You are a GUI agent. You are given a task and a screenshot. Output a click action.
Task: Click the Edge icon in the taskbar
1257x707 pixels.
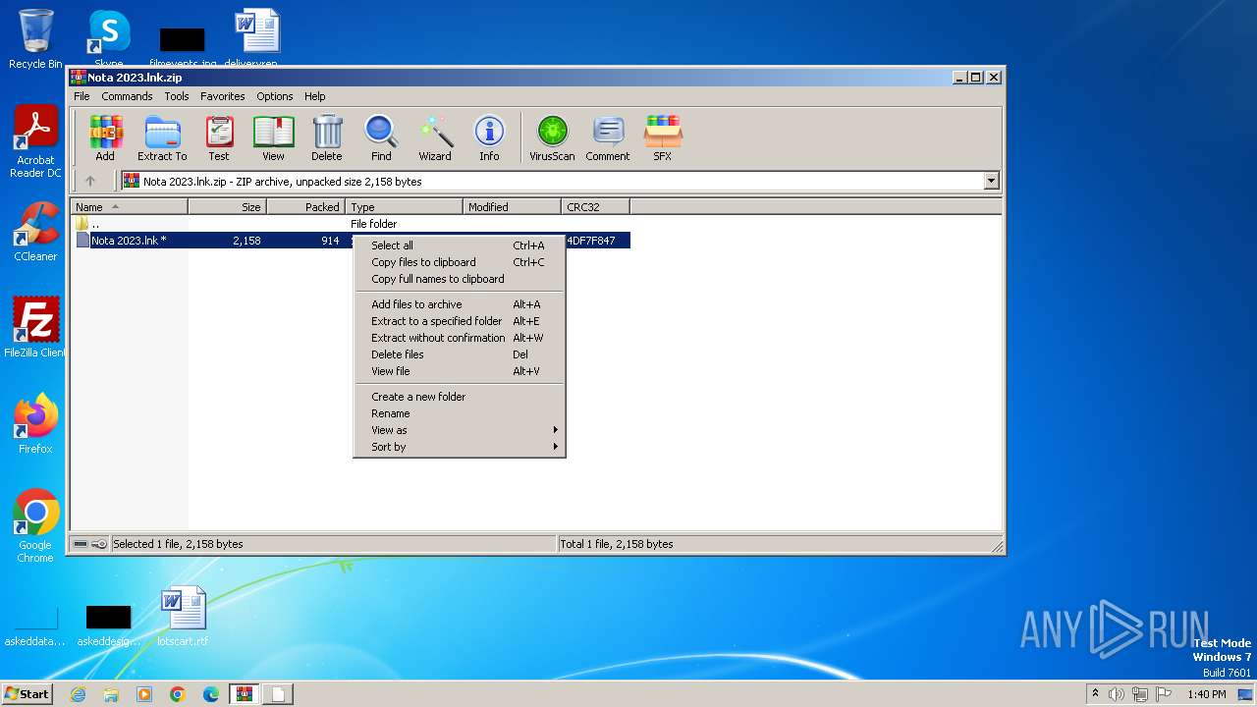click(211, 694)
